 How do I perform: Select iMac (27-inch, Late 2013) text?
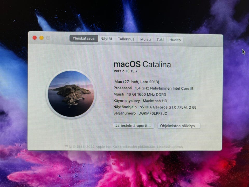136,82
